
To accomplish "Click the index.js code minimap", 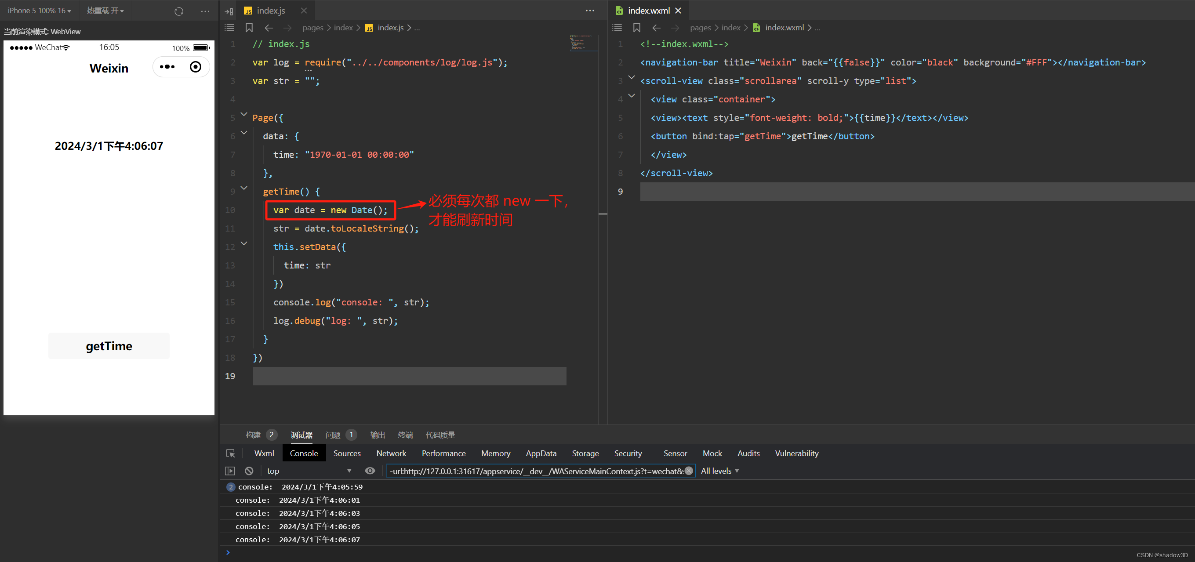I will 583,42.
